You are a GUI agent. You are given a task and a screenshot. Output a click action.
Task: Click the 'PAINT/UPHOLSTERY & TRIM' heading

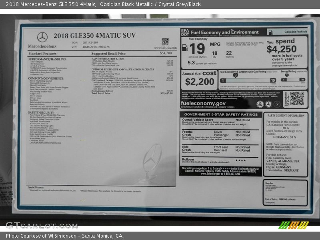click(108, 58)
